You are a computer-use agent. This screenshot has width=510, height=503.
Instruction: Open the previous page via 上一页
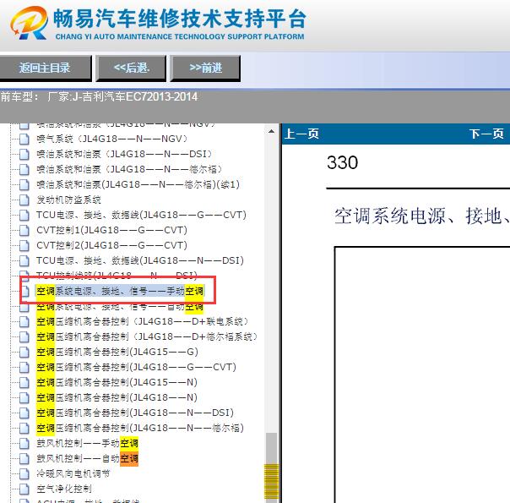click(x=301, y=134)
